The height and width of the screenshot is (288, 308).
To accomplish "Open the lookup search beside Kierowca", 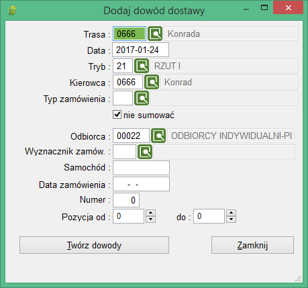I will pyautogui.click(x=152, y=82).
